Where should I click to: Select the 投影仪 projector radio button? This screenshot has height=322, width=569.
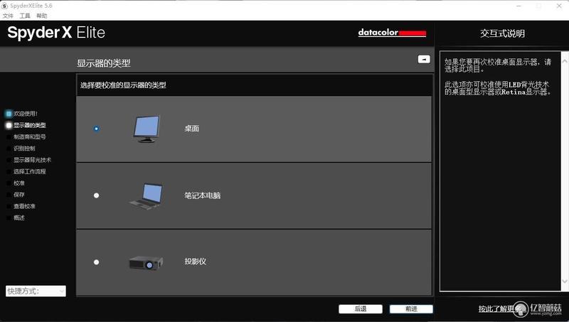point(96,262)
